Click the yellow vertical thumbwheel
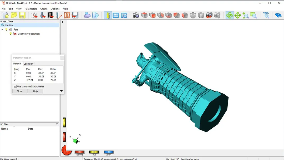The image size is (284, 160). [64, 122]
